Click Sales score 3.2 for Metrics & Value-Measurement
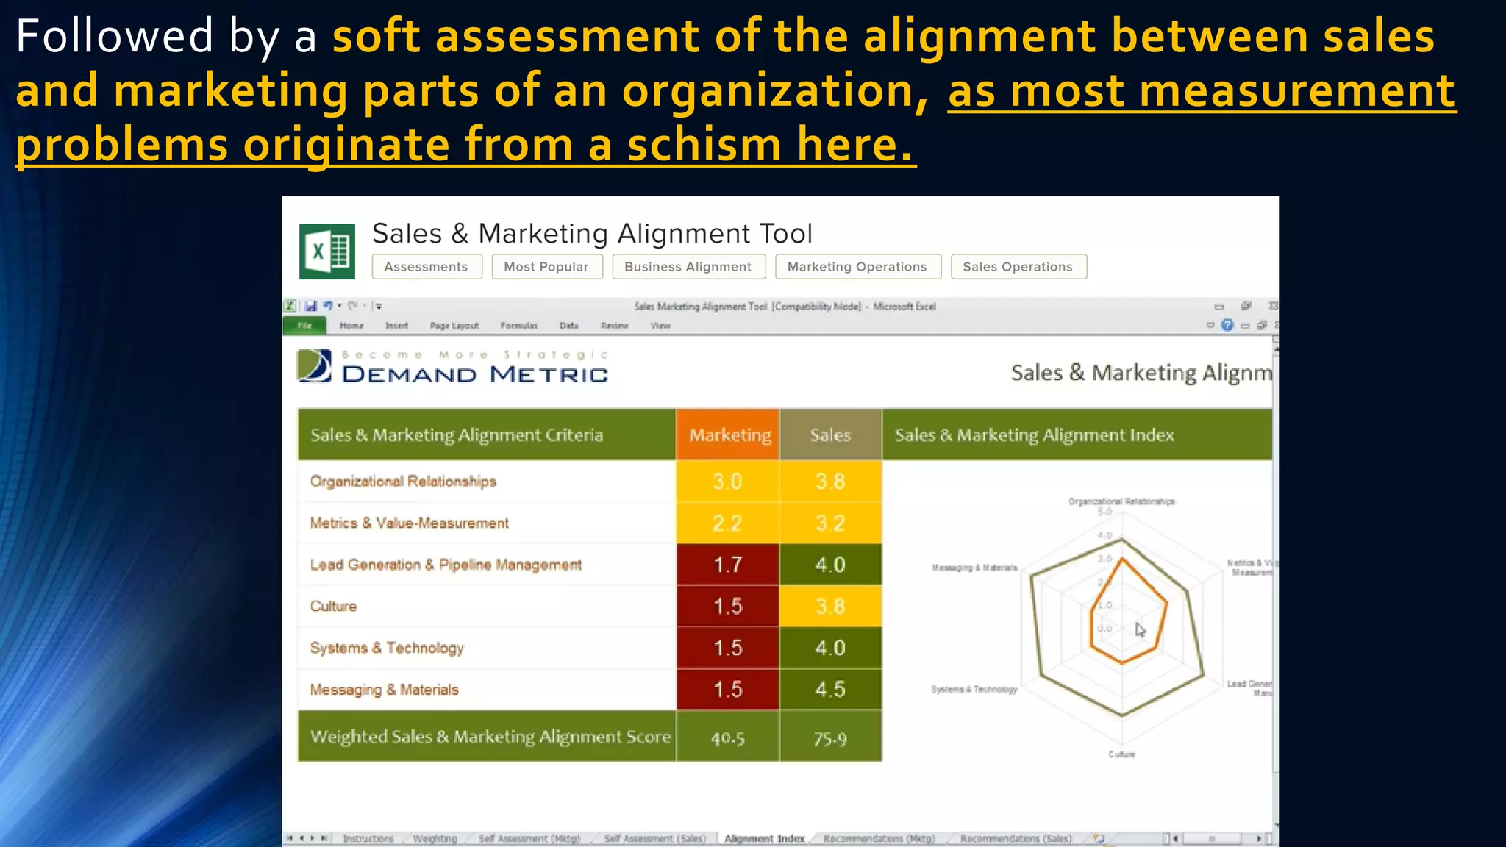 [x=831, y=523]
